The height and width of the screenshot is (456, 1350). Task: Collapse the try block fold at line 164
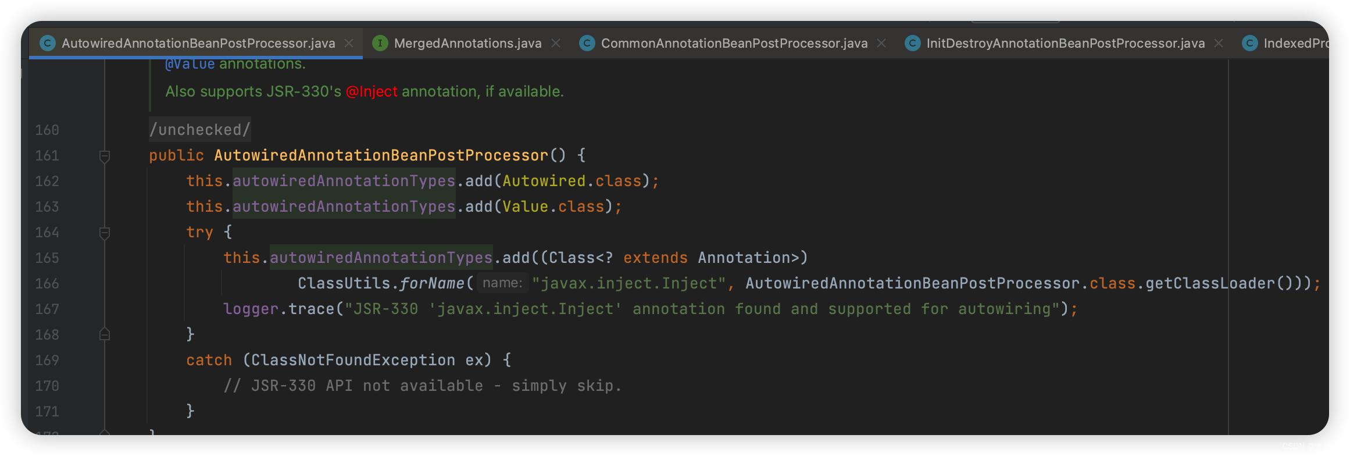(x=105, y=233)
